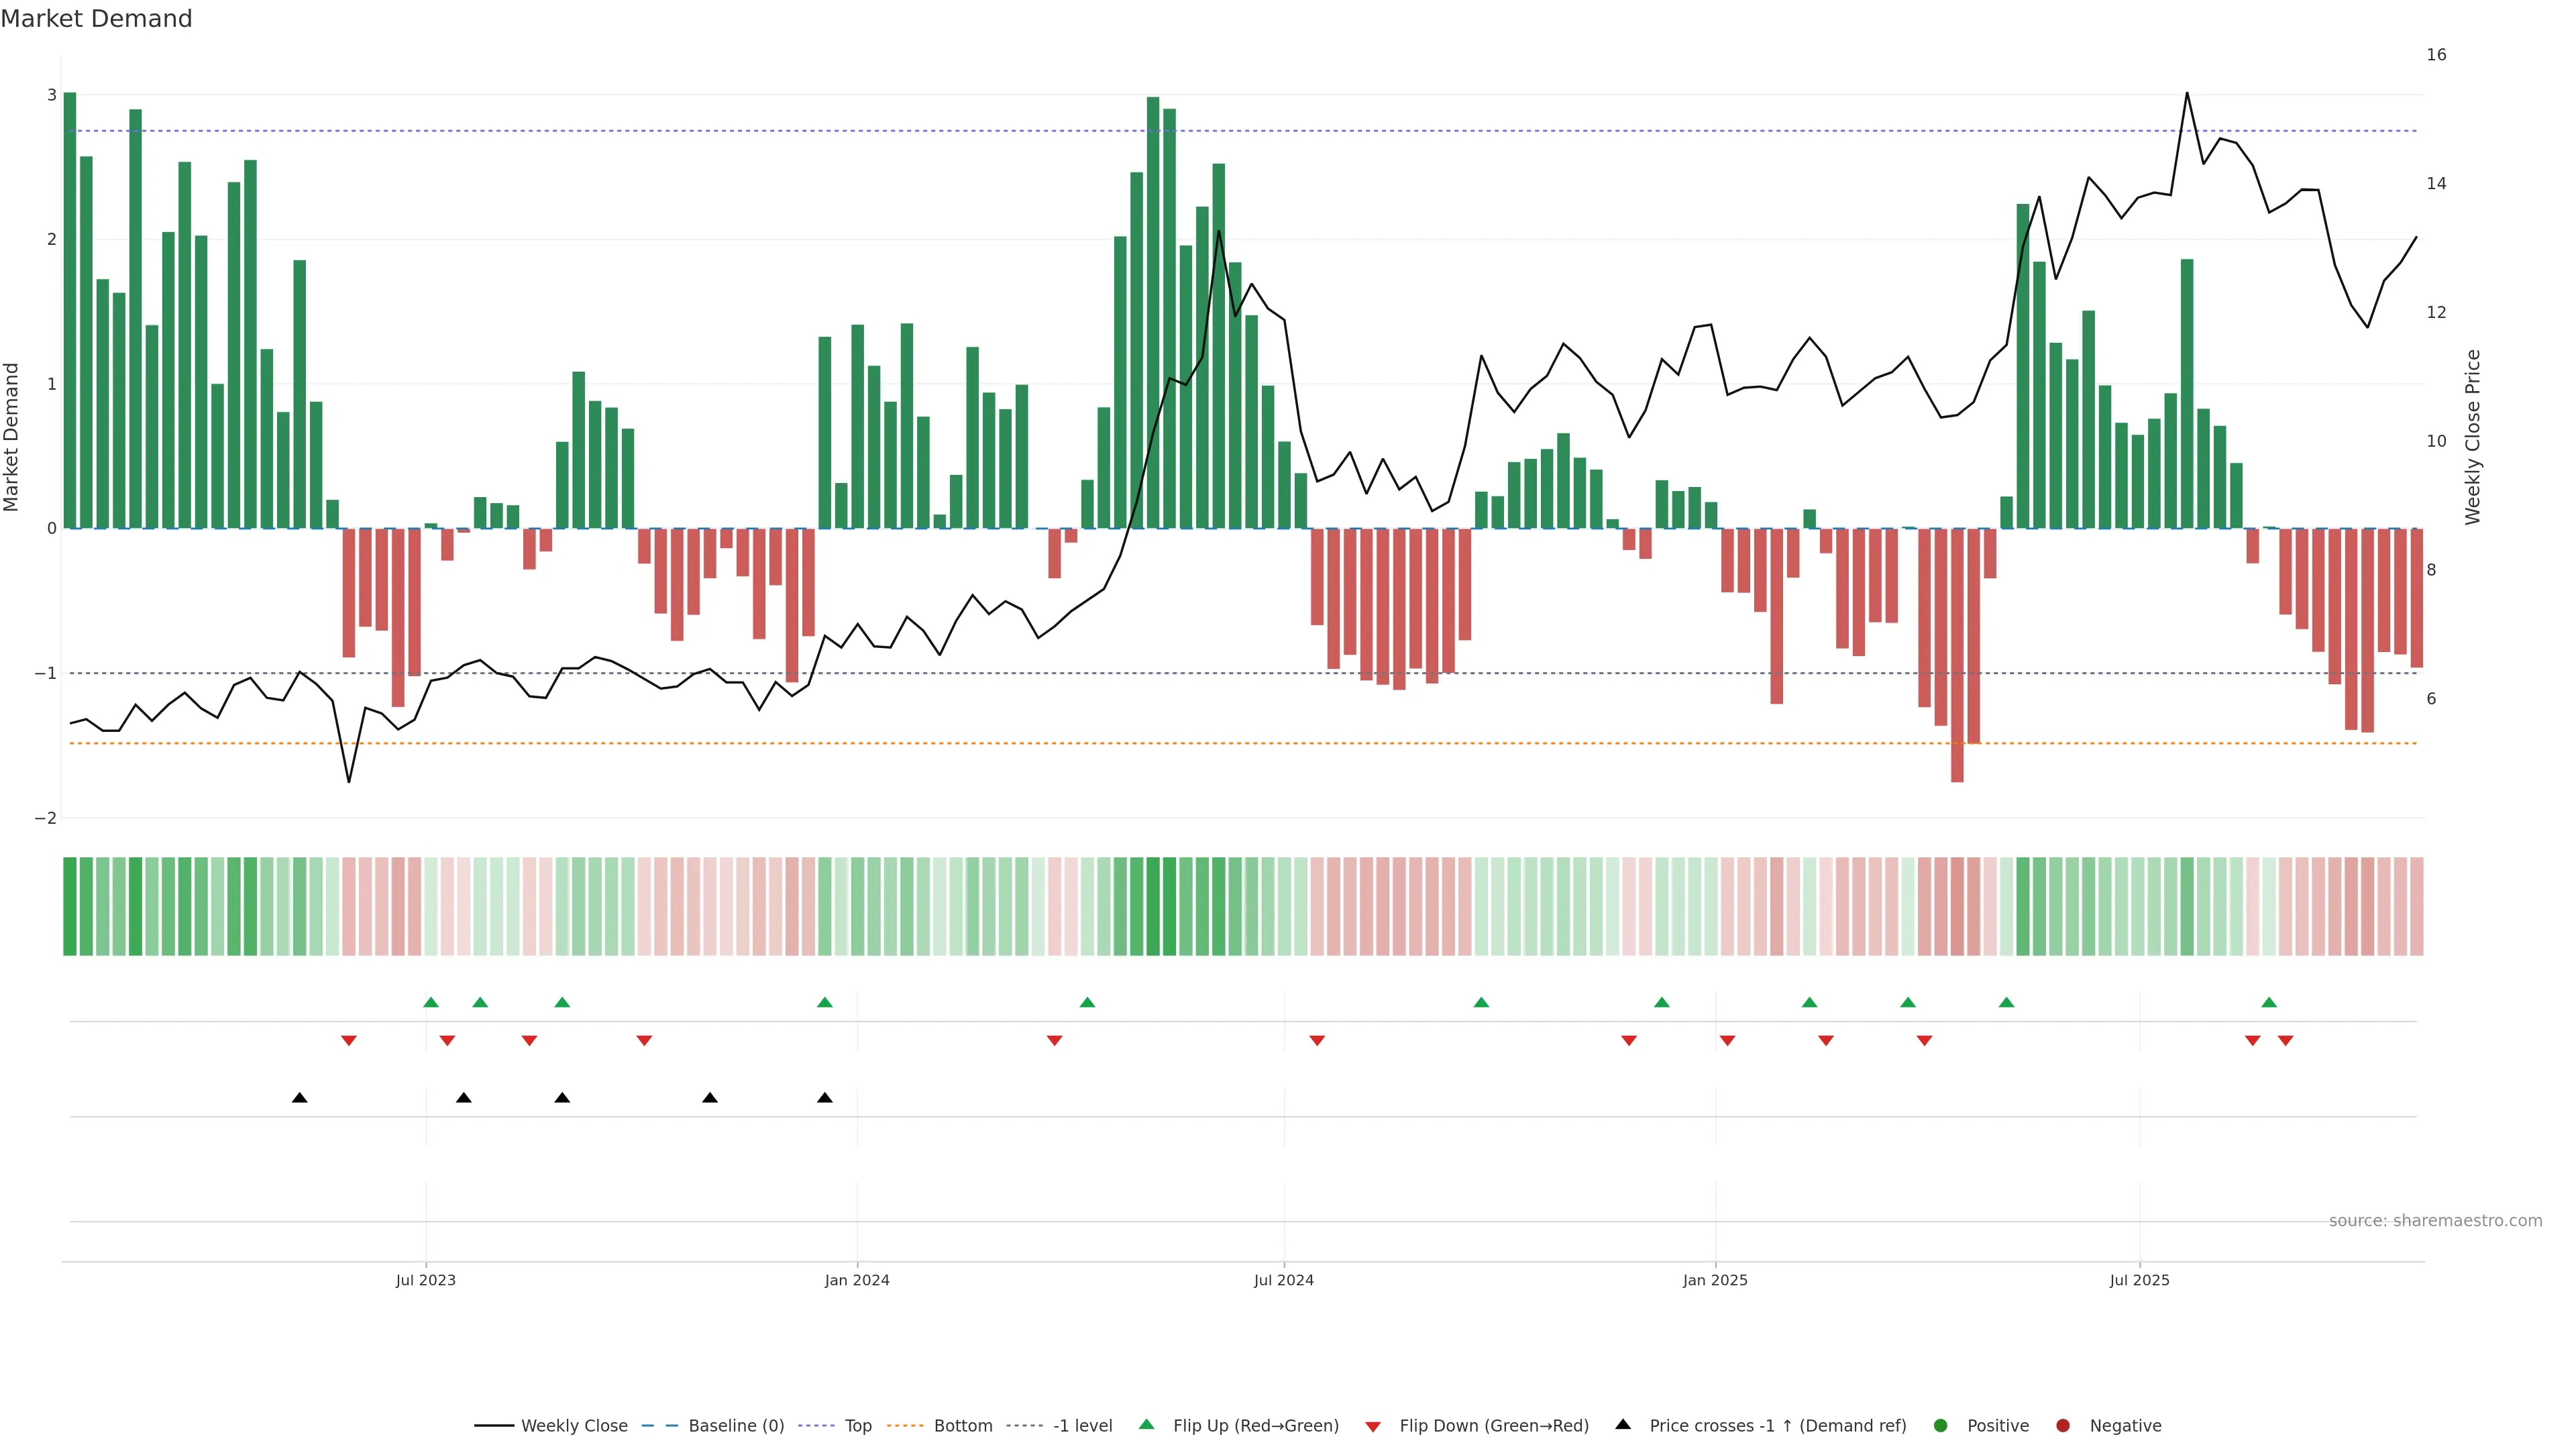This screenshot has height=1449, width=2576.
Task: Click green Flip Up triangle legend icon
Action: click(1147, 1425)
